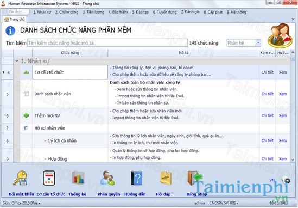Click Xem link for Lý lịch cá nhân

283,140
